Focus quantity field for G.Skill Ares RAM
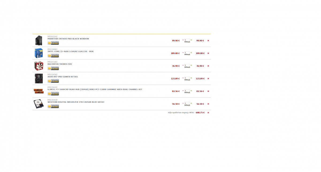This screenshot has width=321, height=172. [x=187, y=90]
